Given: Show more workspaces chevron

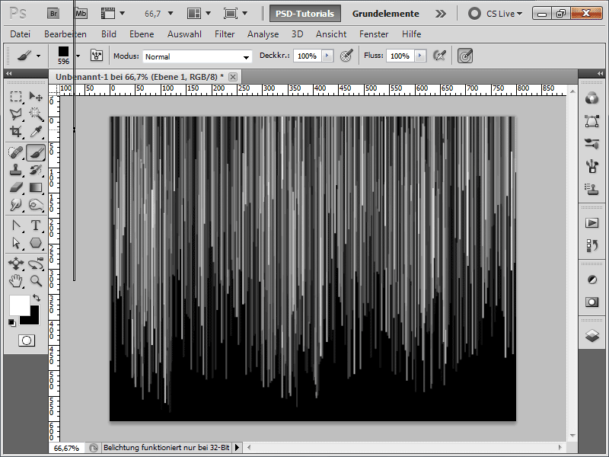Looking at the screenshot, I should tap(441, 14).
